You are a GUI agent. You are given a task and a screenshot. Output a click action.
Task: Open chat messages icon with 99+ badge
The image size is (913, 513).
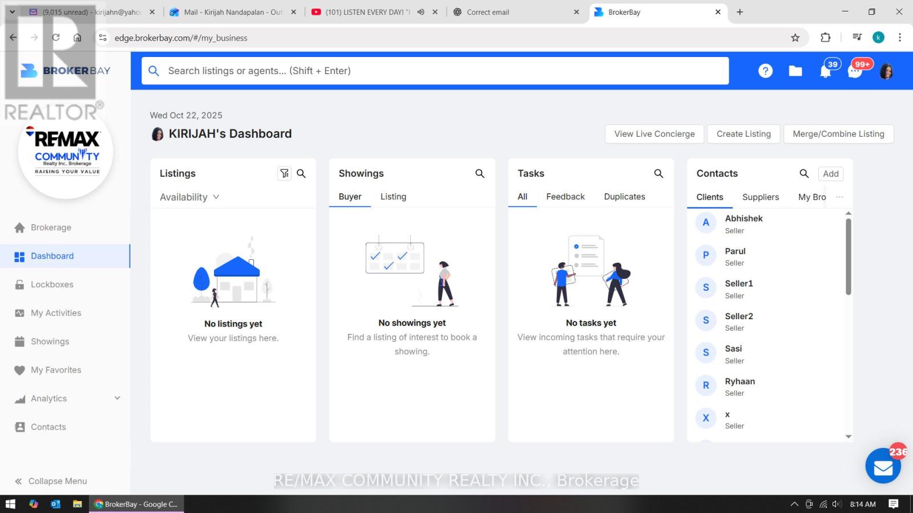click(855, 71)
